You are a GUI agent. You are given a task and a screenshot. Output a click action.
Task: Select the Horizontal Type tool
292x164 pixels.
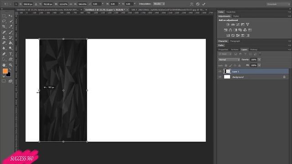coord(10,54)
